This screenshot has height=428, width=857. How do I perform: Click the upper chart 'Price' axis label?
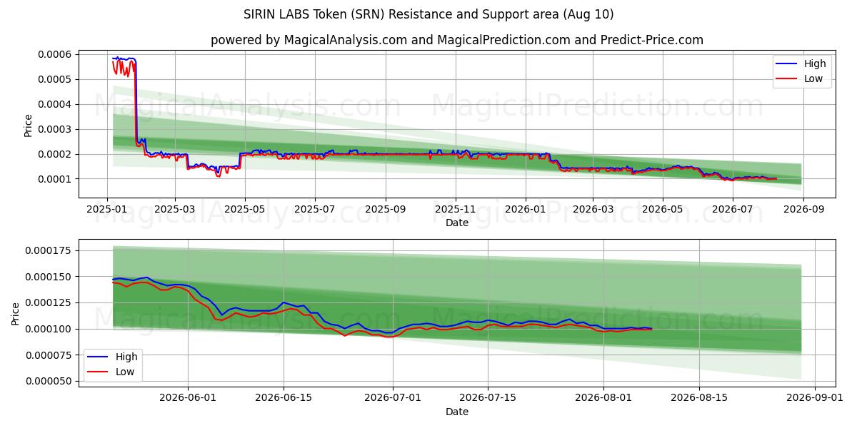tap(29, 124)
